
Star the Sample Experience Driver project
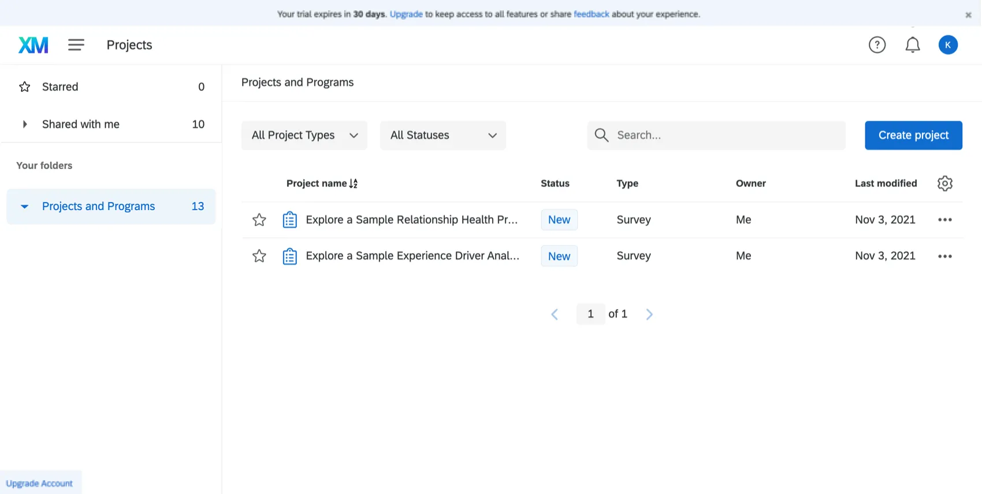(x=259, y=256)
